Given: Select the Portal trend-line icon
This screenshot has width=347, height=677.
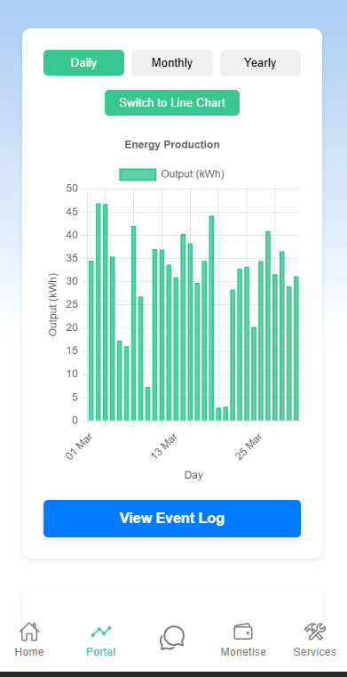Looking at the screenshot, I should point(101,632).
